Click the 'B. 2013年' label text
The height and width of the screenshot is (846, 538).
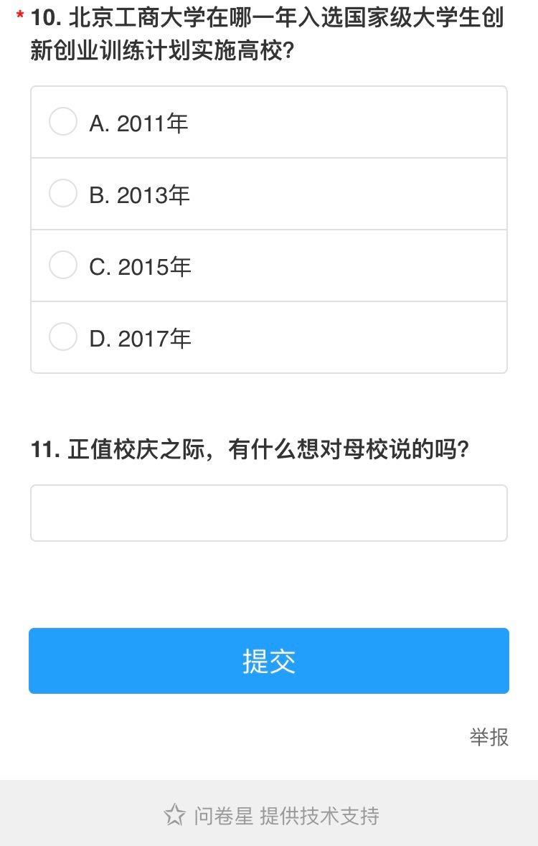(139, 195)
